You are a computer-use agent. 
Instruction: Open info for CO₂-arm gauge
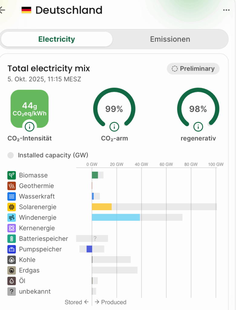(x=114, y=127)
